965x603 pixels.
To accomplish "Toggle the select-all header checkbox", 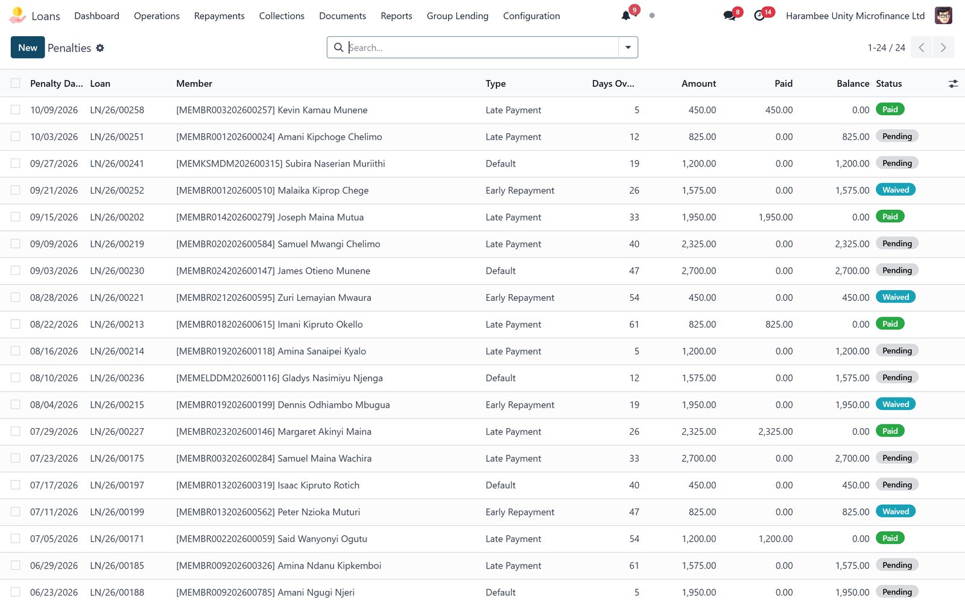I will pos(16,83).
